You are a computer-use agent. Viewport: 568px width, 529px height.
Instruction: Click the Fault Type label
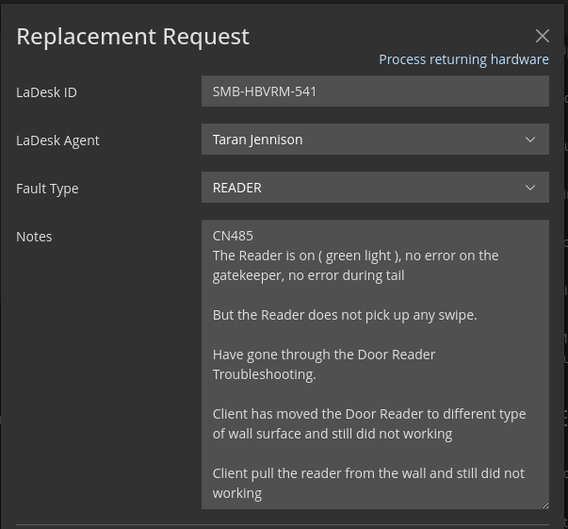pos(47,189)
